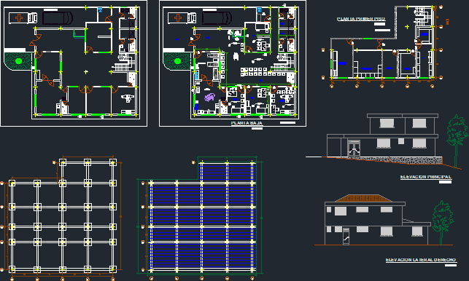Click the small side door on lateral elevation

[346, 236]
